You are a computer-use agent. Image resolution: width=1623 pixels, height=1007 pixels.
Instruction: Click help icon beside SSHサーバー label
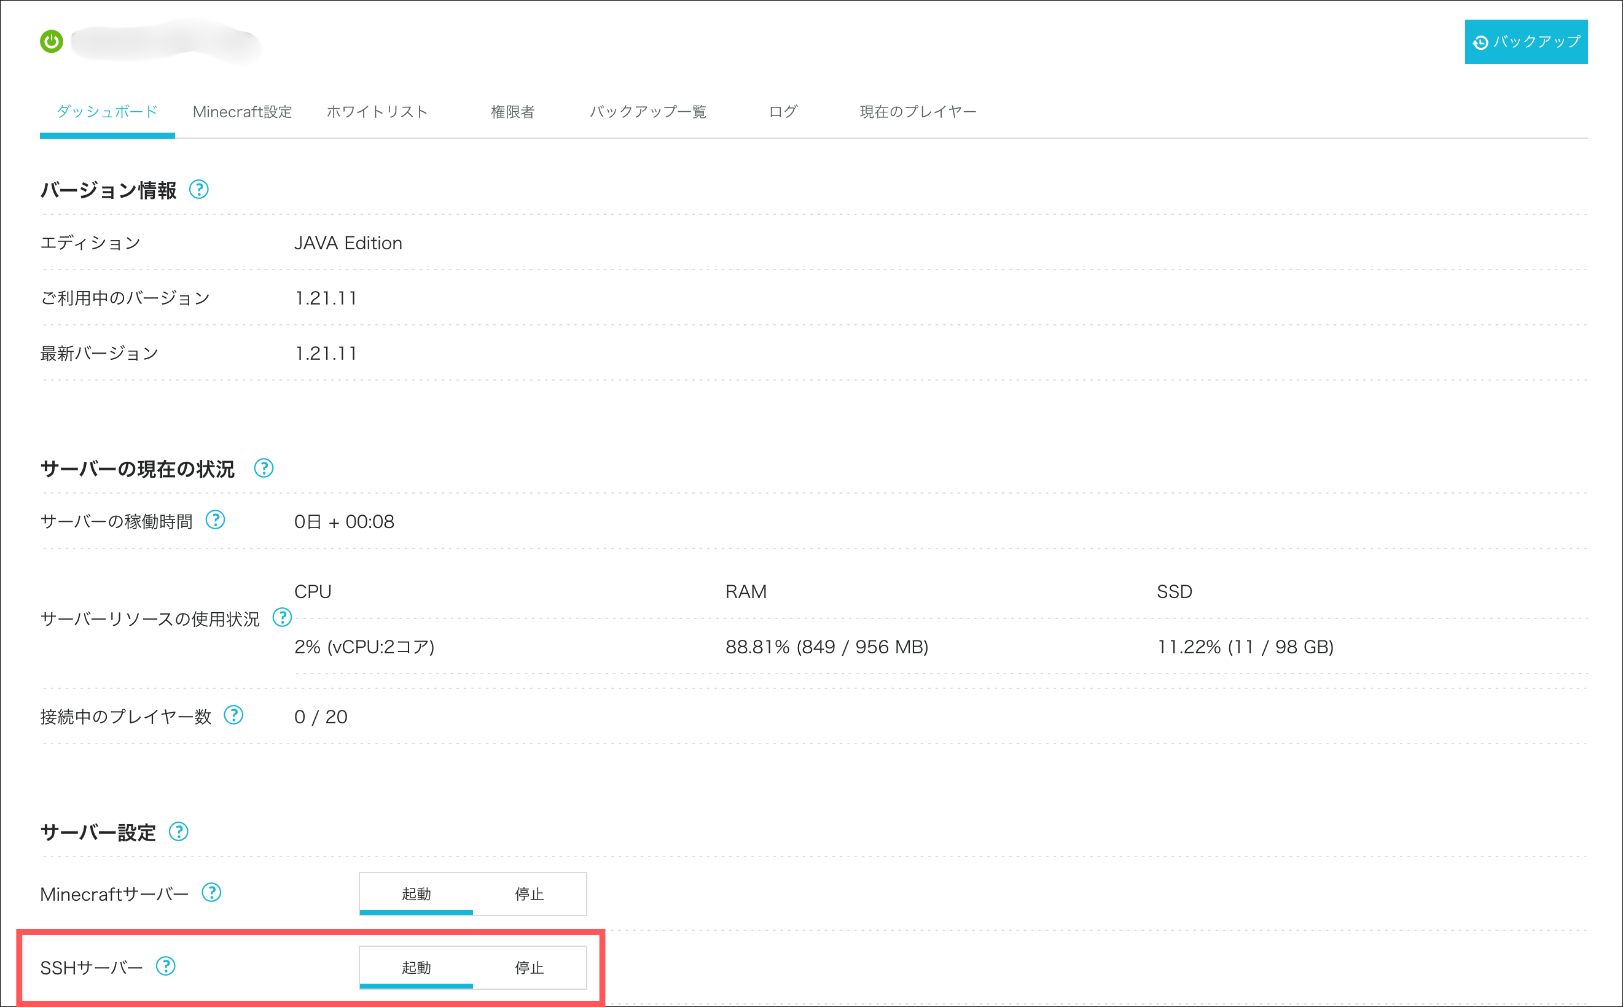point(165,966)
